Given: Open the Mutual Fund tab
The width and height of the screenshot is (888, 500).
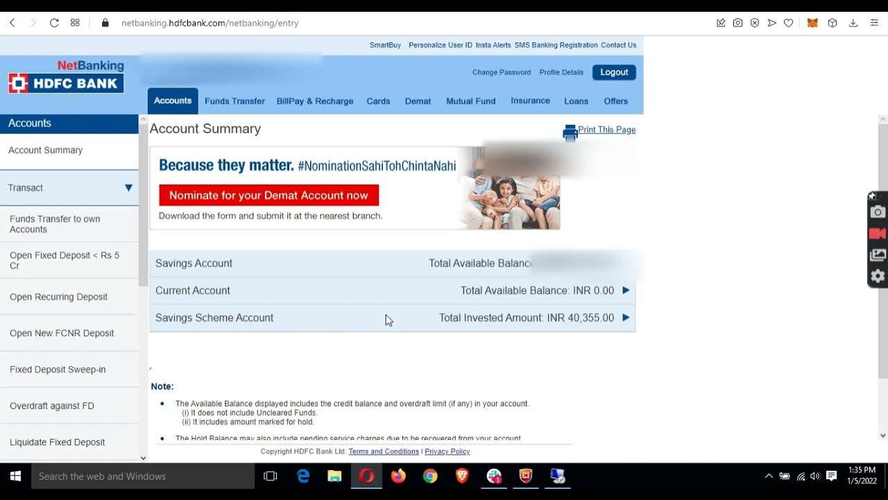Looking at the screenshot, I should (471, 101).
